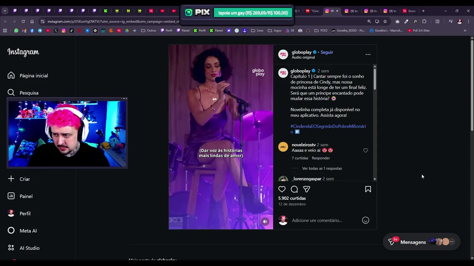Go to the browser home page
The height and width of the screenshot is (266, 474).
point(32,21)
